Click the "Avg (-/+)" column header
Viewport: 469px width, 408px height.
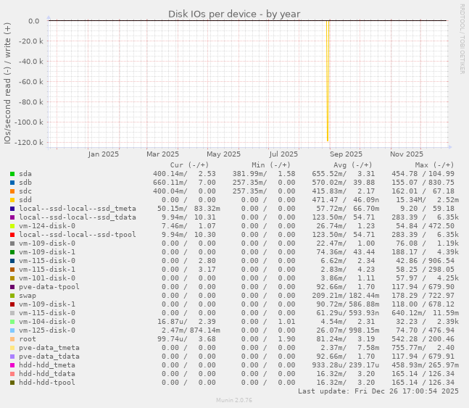(x=352, y=165)
